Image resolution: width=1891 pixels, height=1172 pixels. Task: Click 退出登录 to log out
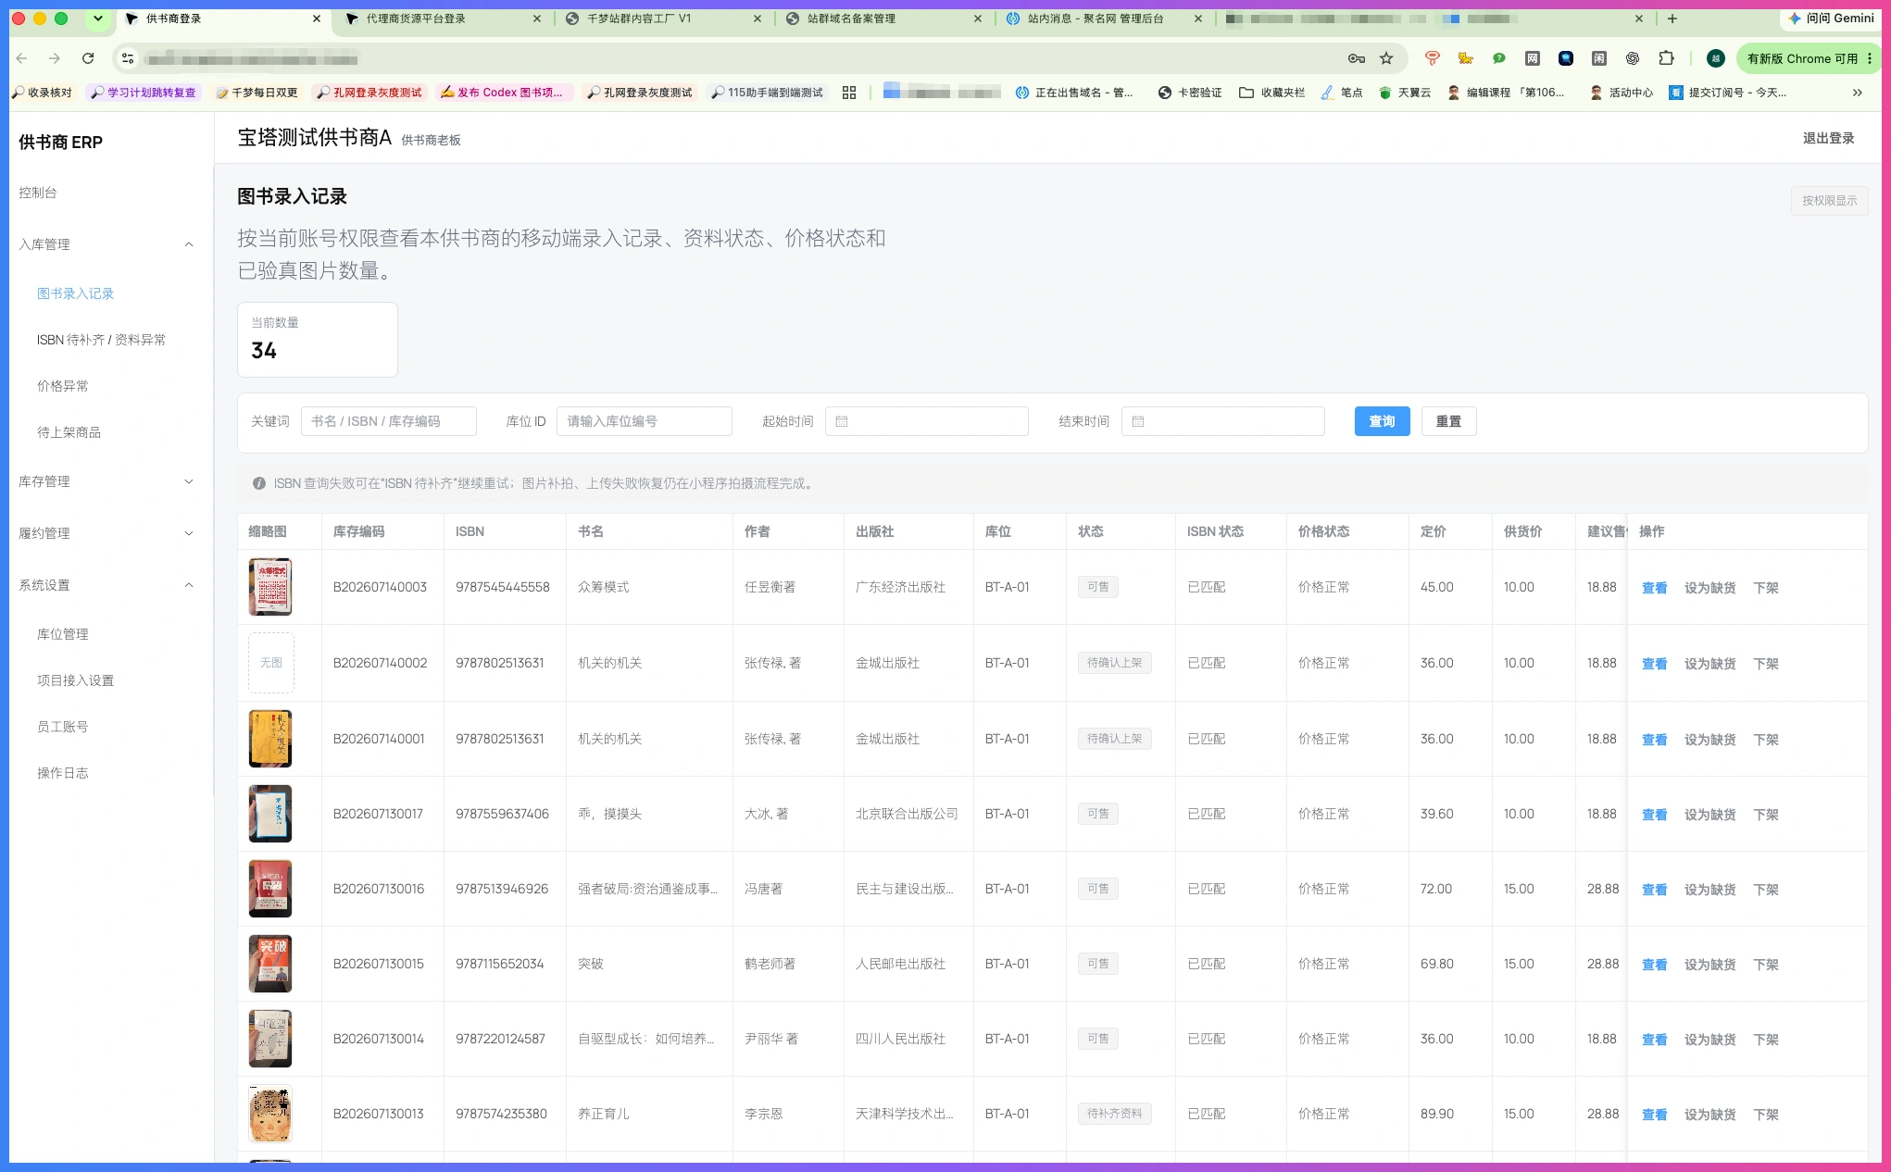pyautogui.click(x=1828, y=138)
